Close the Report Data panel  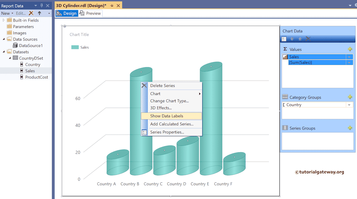47,6
